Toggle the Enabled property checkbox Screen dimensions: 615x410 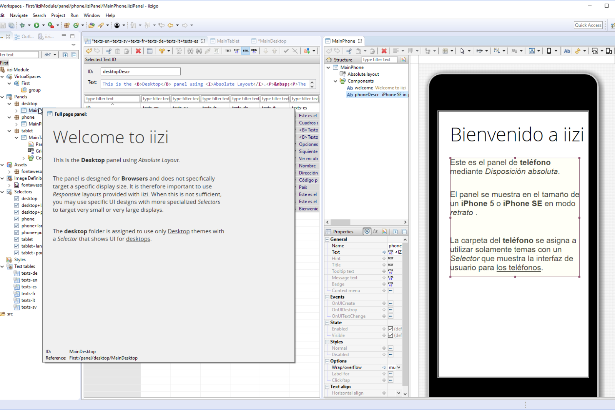(391, 329)
